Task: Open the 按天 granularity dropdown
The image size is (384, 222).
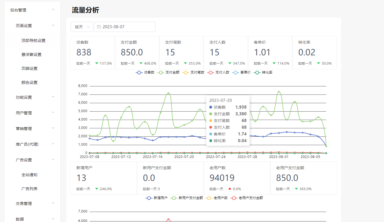Action: [x=82, y=27]
